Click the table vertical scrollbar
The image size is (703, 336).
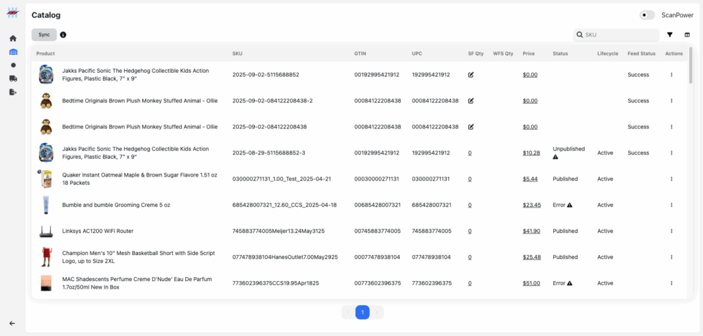pyautogui.click(x=691, y=65)
